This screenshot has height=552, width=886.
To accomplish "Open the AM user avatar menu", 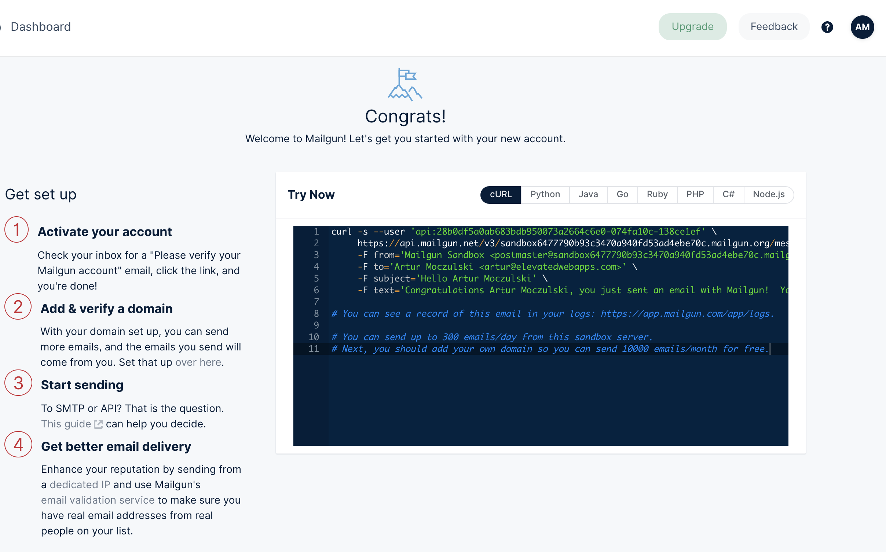I will [x=862, y=27].
